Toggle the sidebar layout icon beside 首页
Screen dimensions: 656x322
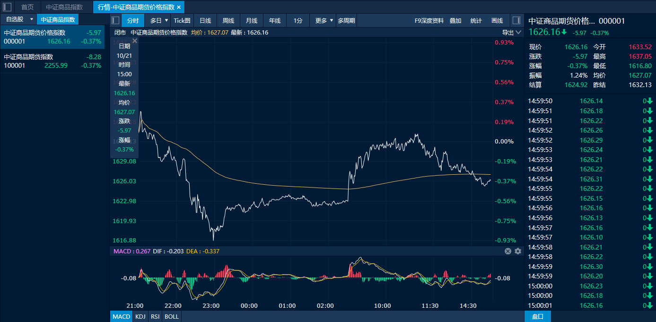[x=7, y=7]
